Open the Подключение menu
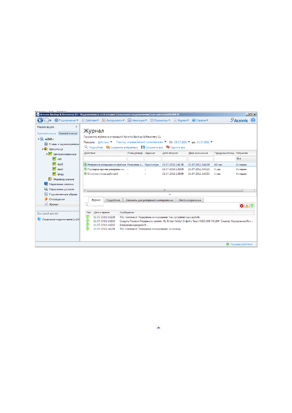Screen dimensions: 292x413 tap(66, 120)
